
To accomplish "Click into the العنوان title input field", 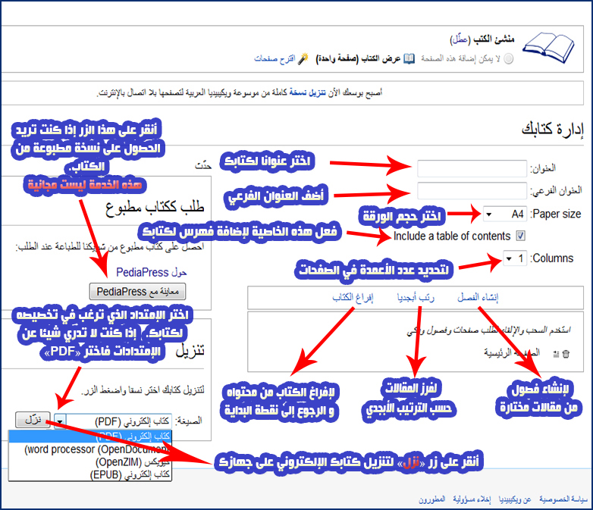I will [x=472, y=168].
